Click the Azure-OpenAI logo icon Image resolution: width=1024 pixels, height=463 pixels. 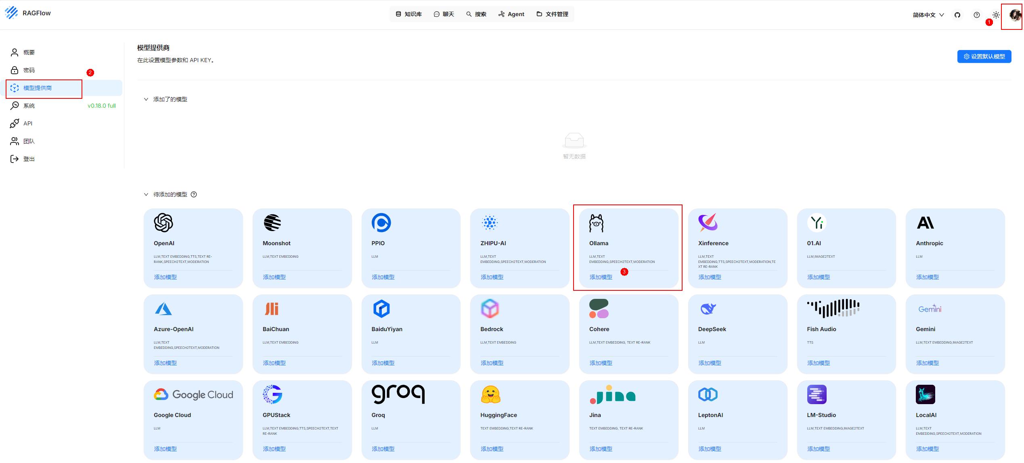tap(163, 309)
